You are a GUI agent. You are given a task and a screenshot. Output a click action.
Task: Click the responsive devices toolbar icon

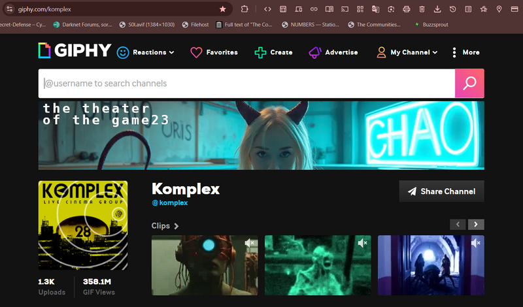[299, 9]
